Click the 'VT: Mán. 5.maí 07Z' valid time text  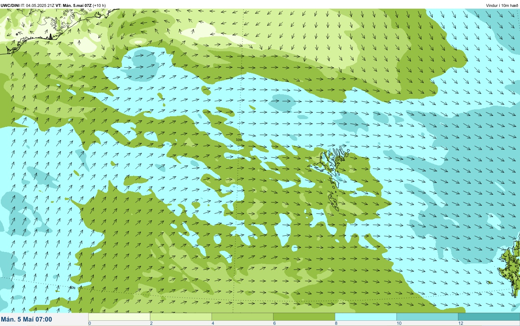click(x=74, y=5)
